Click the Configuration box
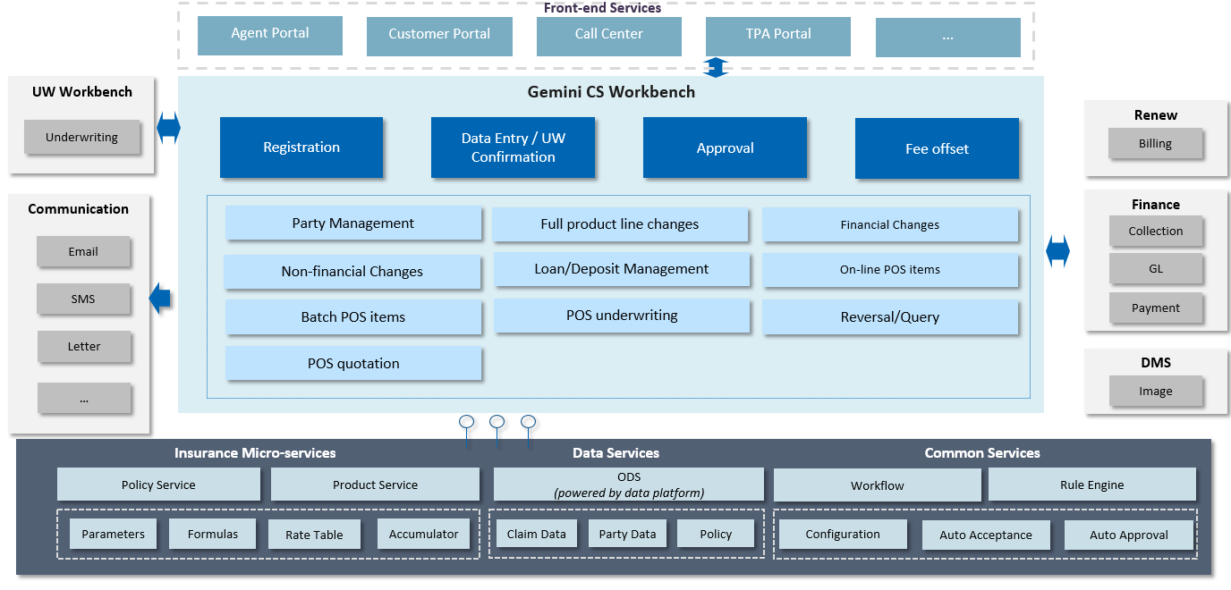The height and width of the screenshot is (590, 1231). pos(843,535)
